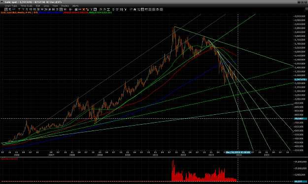This screenshot has width=308, height=184.
Task: Toggle the chart grid (#) icon
Action: coord(76,9)
